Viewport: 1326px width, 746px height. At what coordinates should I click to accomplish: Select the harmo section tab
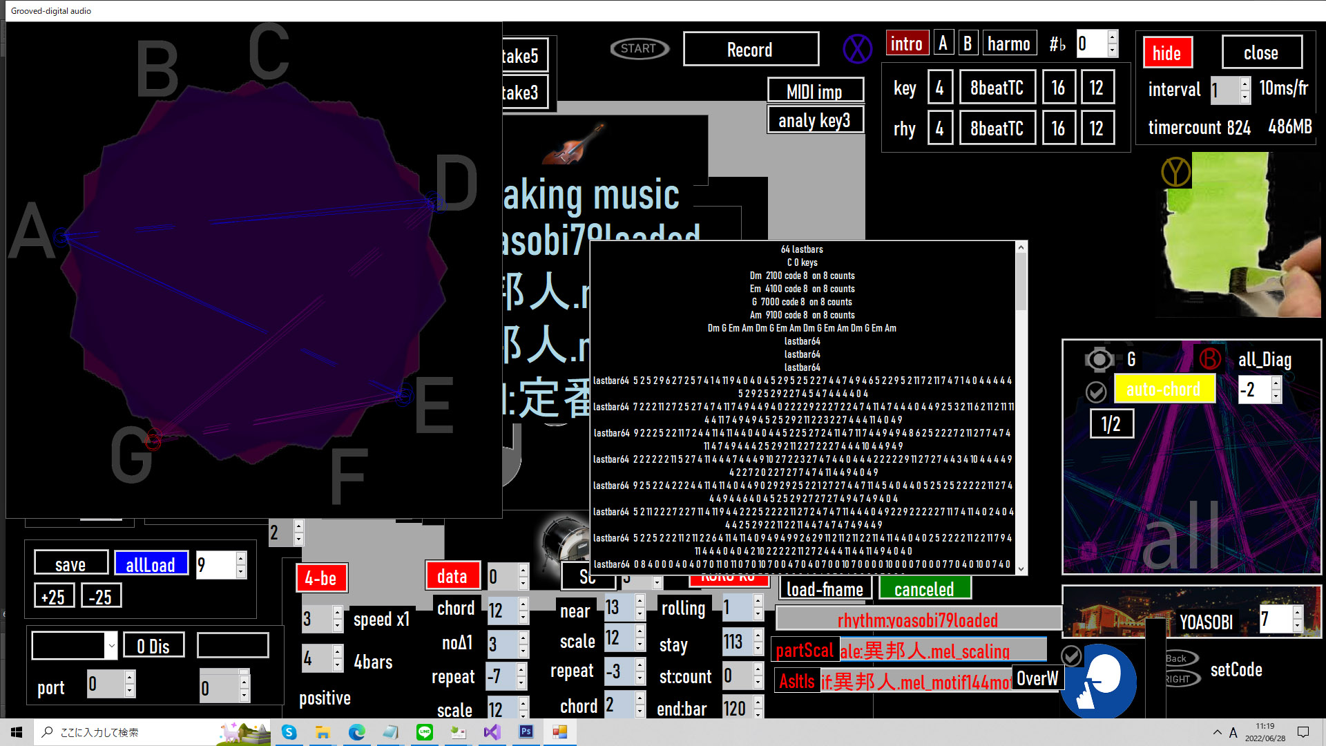point(1009,44)
